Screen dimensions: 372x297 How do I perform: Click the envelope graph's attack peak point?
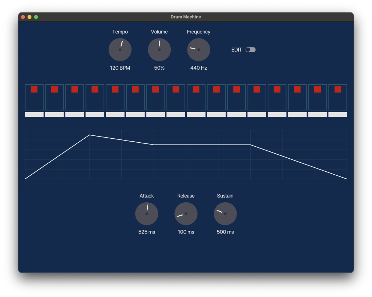click(x=89, y=135)
